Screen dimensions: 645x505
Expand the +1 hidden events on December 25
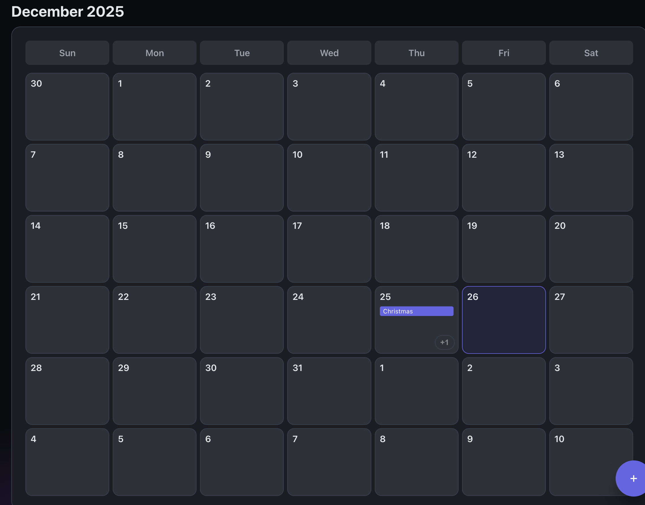(x=444, y=342)
